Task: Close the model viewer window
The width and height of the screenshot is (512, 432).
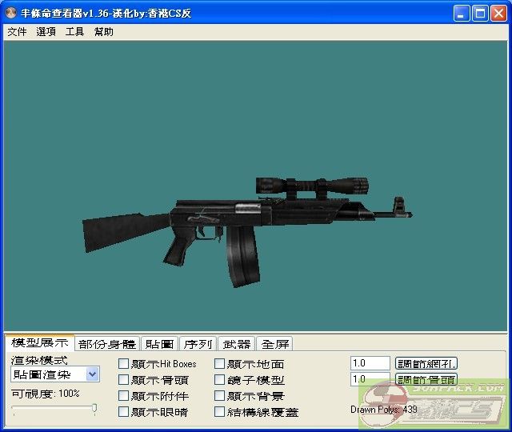Action: click(498, 14)
